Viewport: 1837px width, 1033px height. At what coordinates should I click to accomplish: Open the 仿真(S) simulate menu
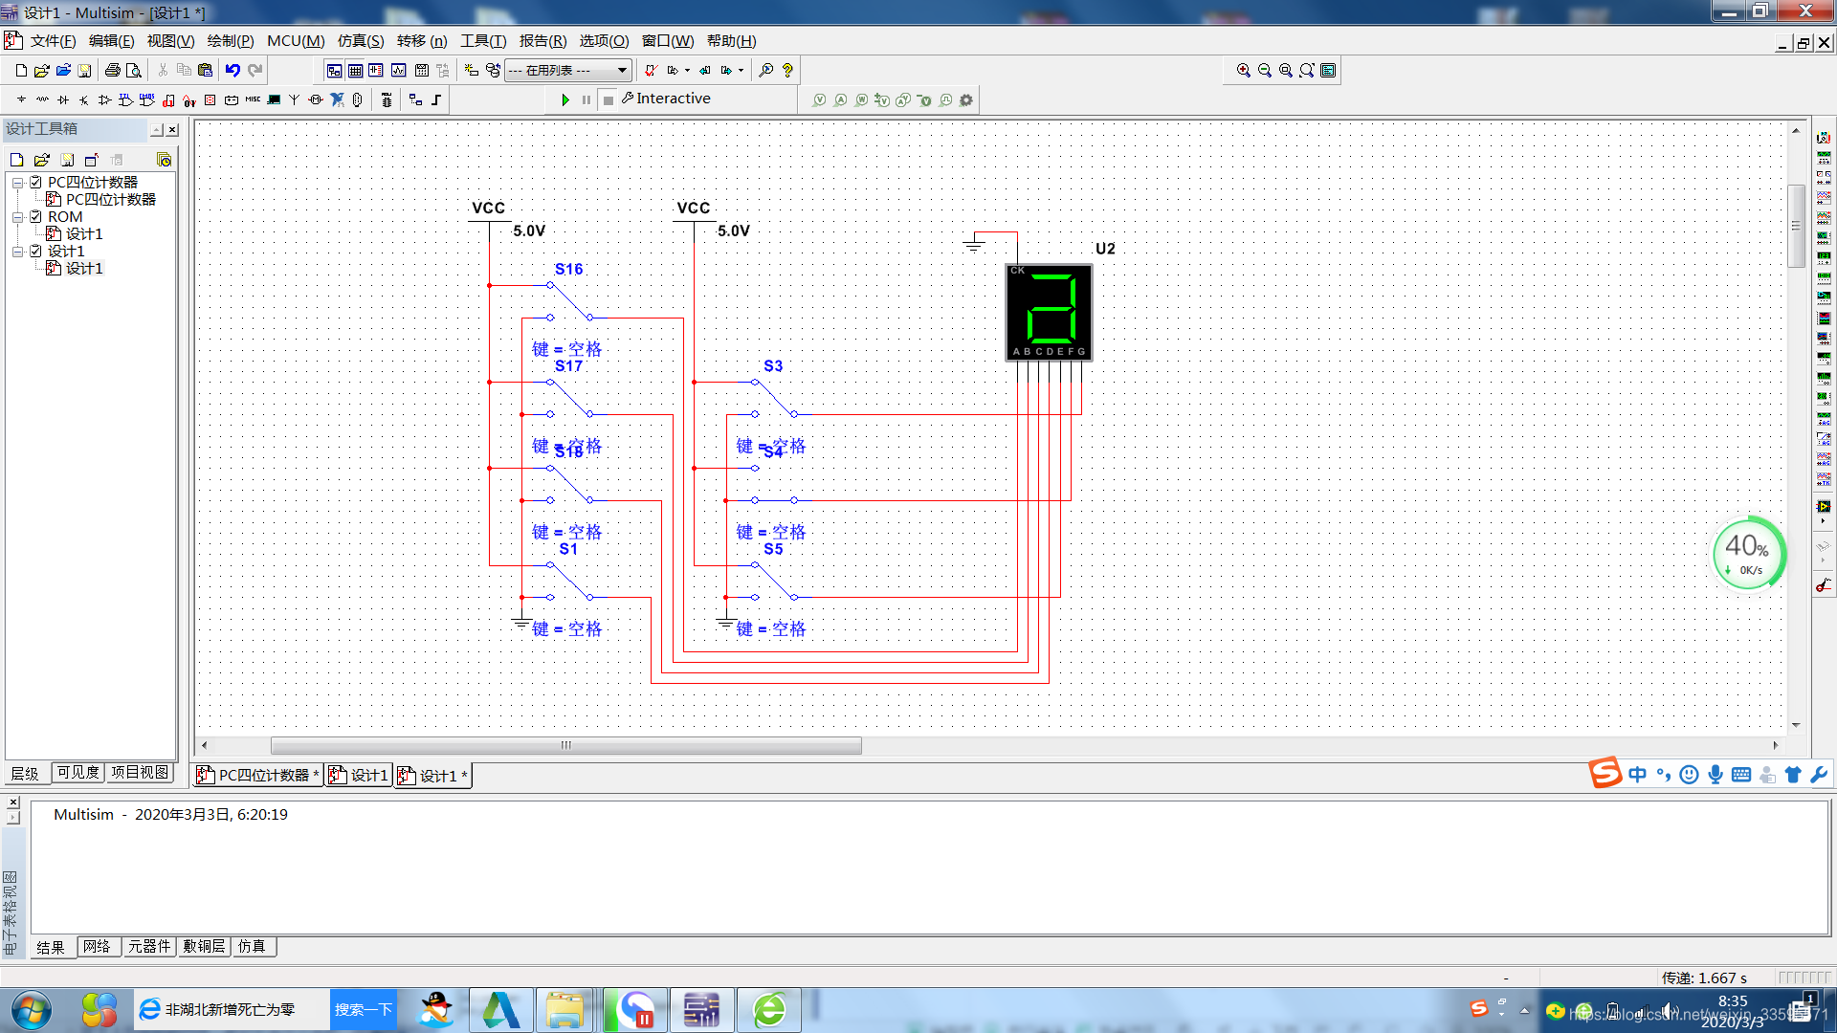[360, 41]
